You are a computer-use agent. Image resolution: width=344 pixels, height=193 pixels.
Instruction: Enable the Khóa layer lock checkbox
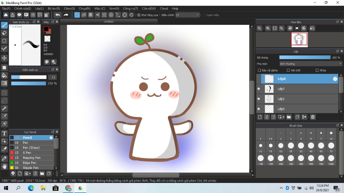(317, 70)
